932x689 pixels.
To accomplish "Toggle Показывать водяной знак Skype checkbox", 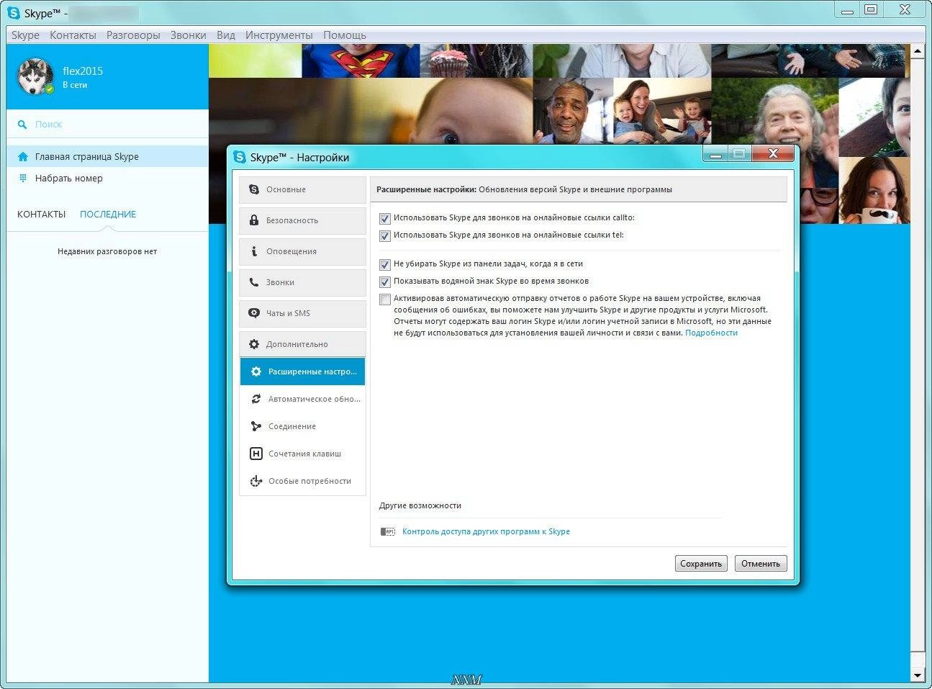I will point(385,282).
